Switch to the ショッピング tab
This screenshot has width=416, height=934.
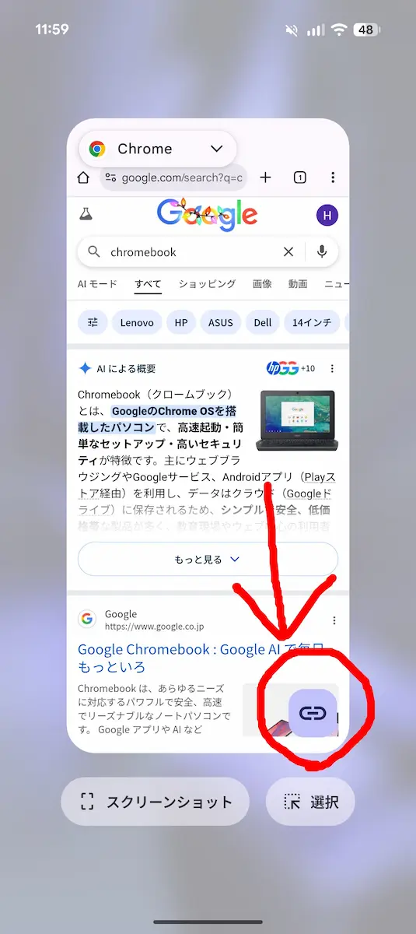207,284
